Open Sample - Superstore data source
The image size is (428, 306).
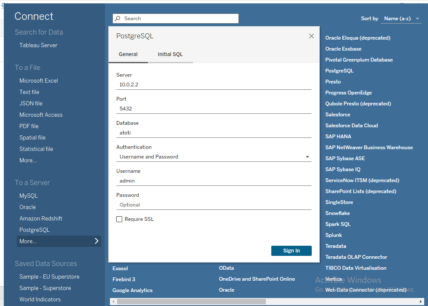click(45, 288)
